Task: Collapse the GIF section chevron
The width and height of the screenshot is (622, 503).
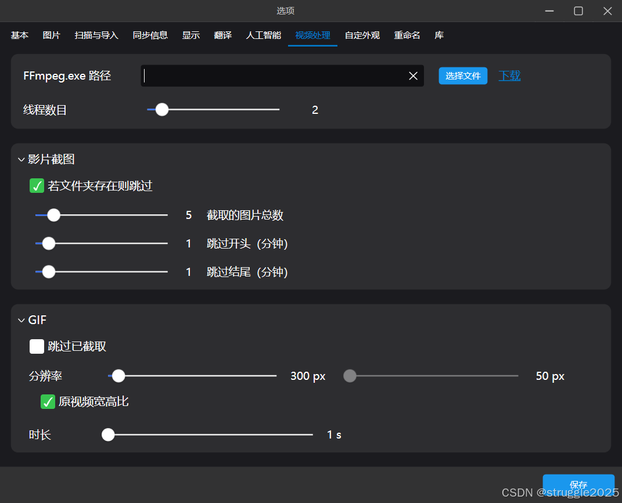Action: [21, 320]
